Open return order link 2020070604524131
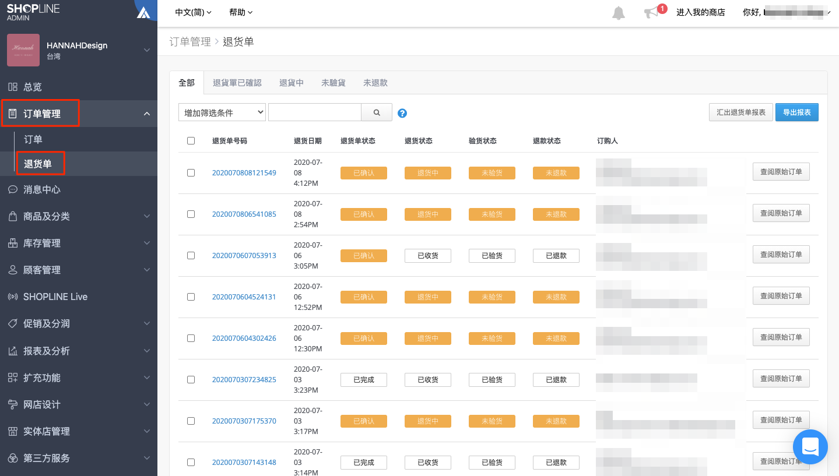Screen dimensions: 839x476 click(x=244, y=297)
